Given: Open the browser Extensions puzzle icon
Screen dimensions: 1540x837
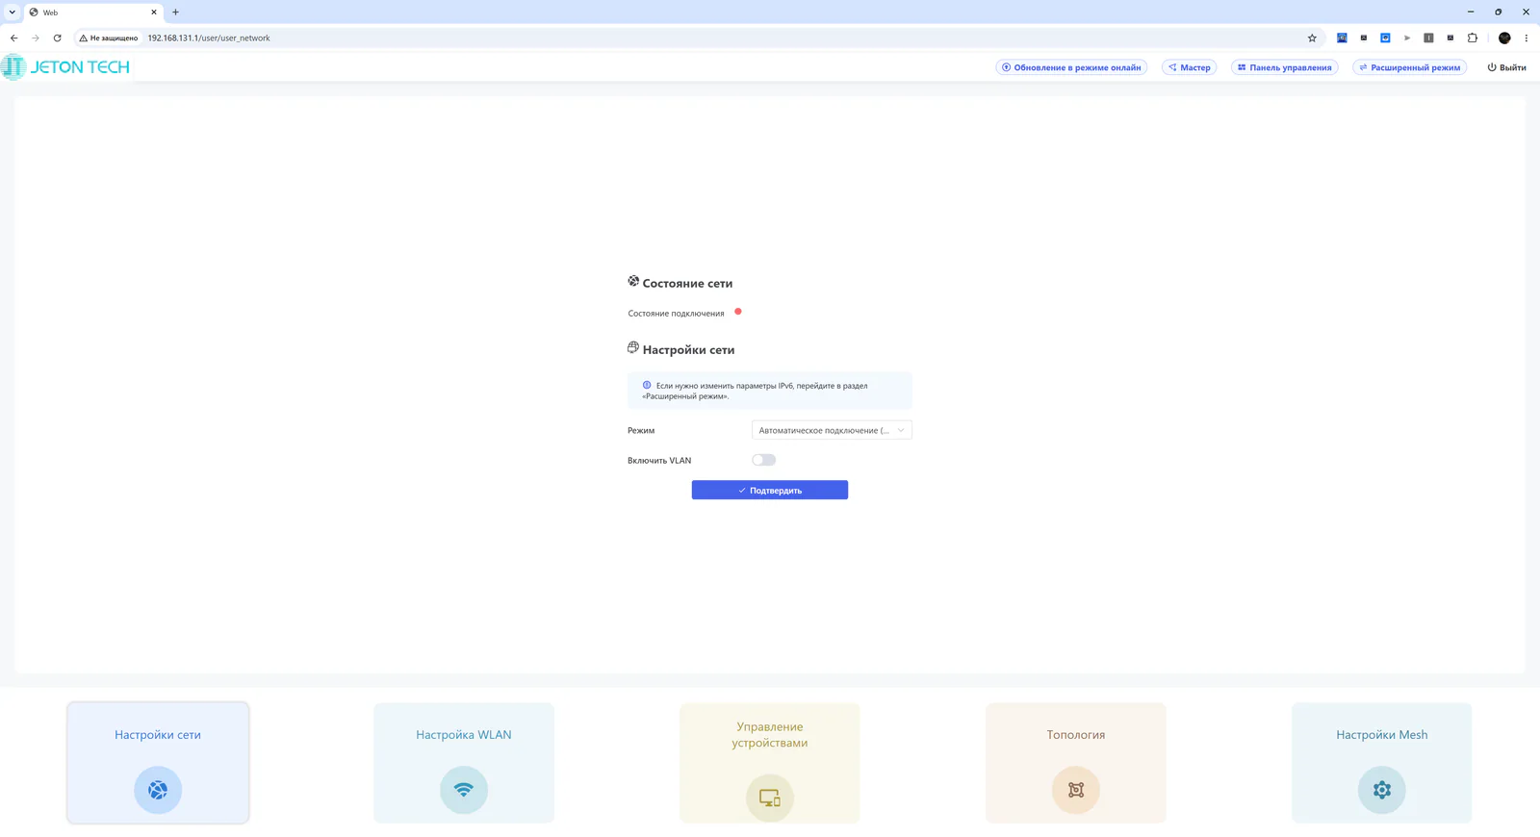Looking at the screenshot, I should tap(1473, 38).
